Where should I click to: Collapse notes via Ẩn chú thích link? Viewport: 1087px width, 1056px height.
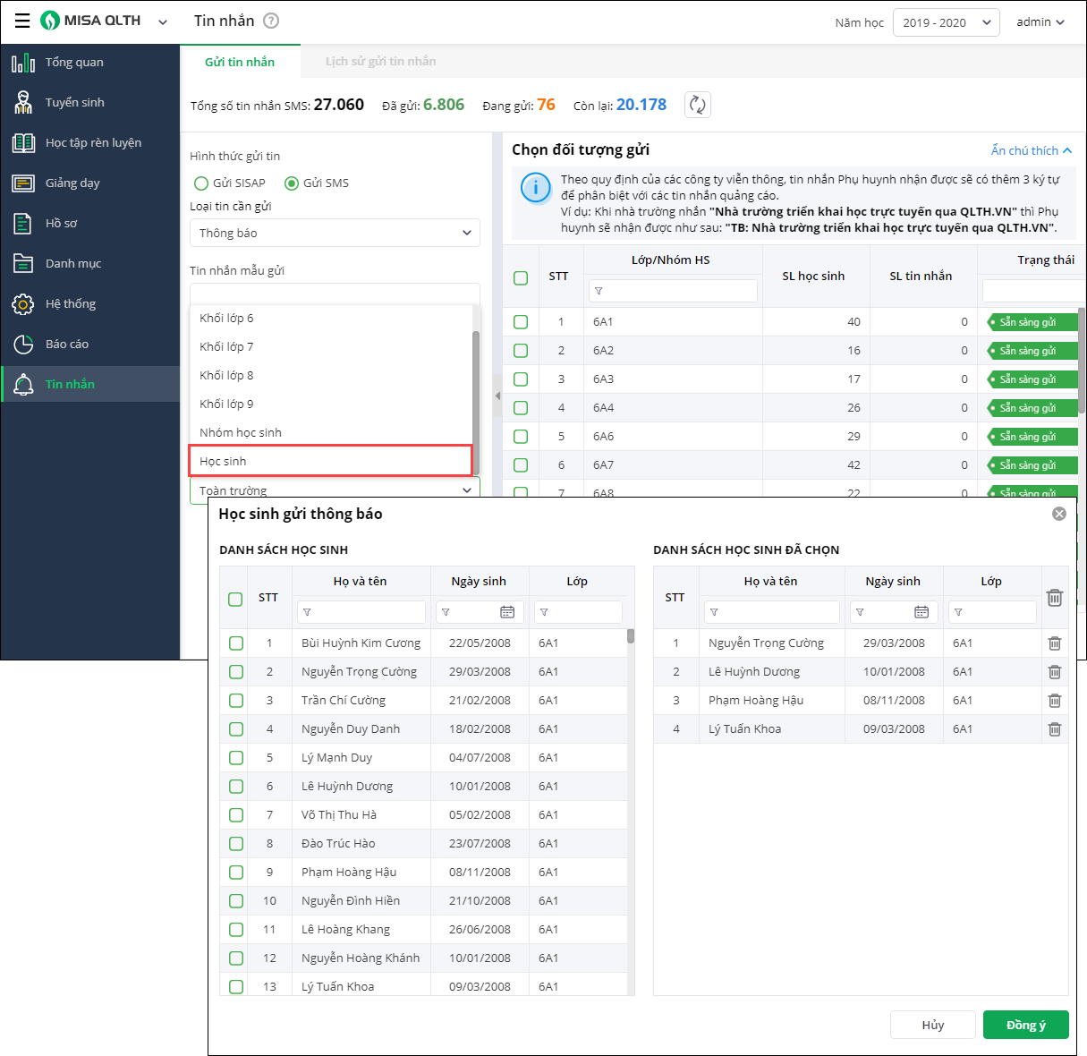point(1031,150)
